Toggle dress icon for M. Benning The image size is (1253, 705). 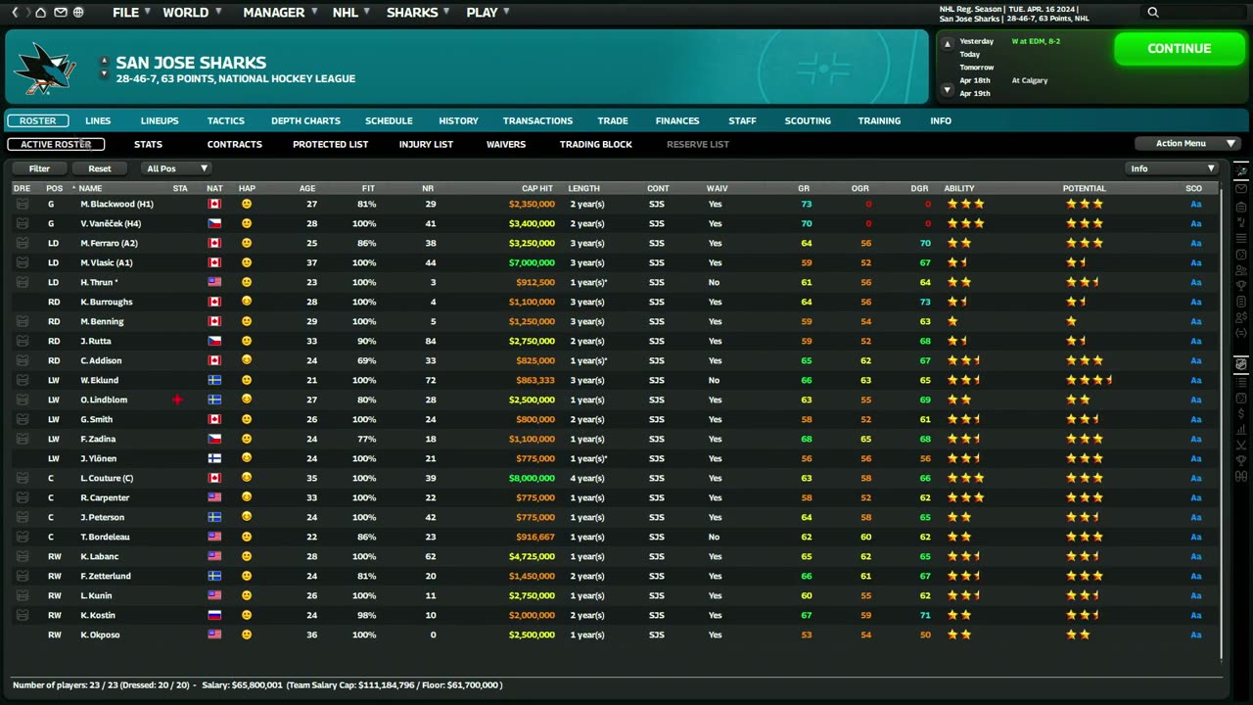[23, 321]
